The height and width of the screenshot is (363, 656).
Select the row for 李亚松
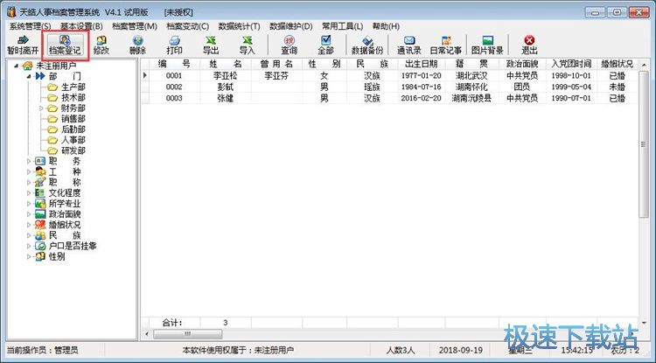(389, 76)
